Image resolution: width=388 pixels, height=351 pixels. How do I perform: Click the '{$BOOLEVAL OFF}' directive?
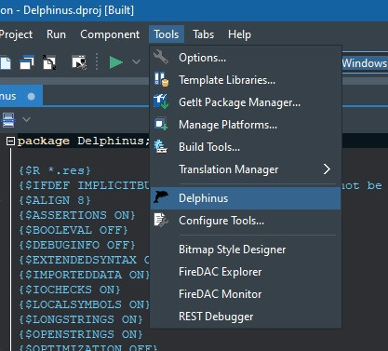tap(74, 230)
